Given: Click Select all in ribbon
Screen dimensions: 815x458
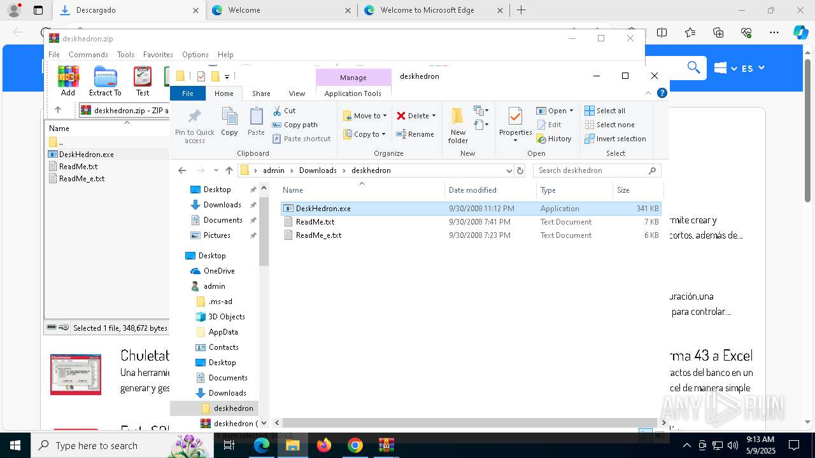Looking at the screenshot, I should 605,111.
